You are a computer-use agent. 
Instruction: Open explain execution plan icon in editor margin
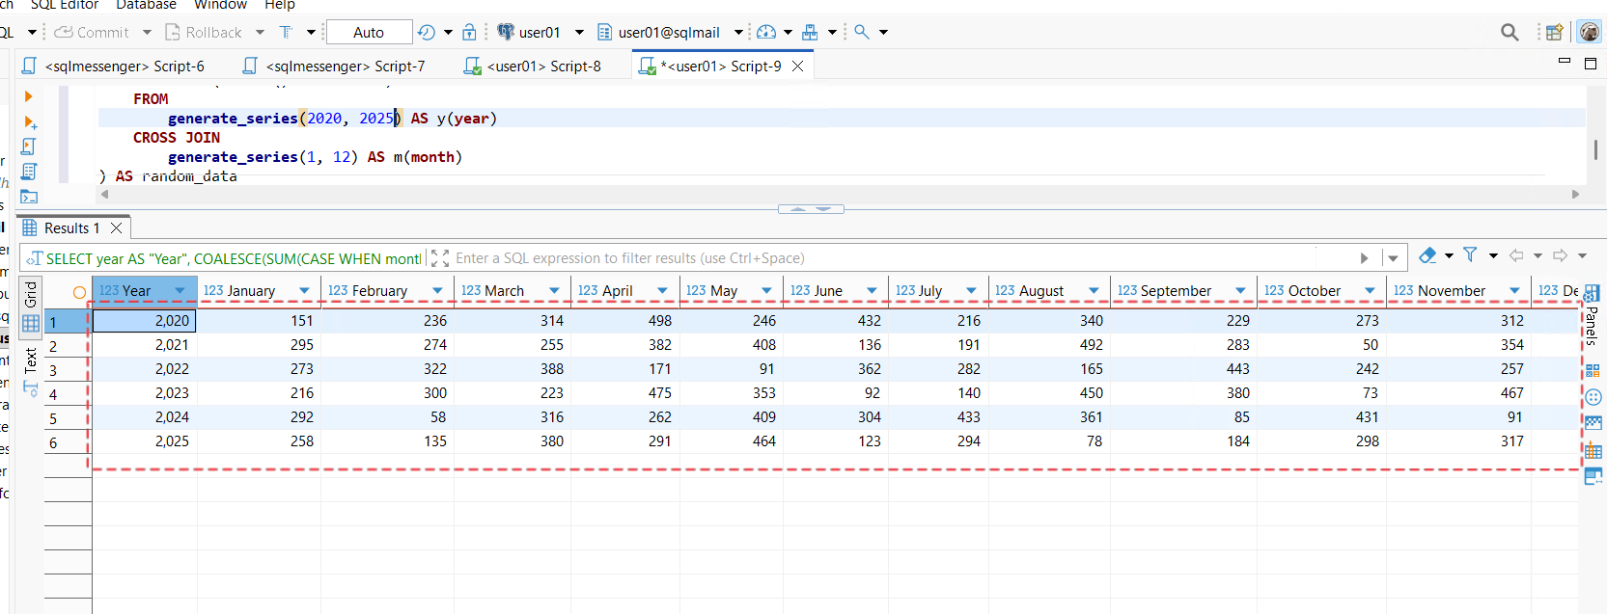click(x=29, y=172)
